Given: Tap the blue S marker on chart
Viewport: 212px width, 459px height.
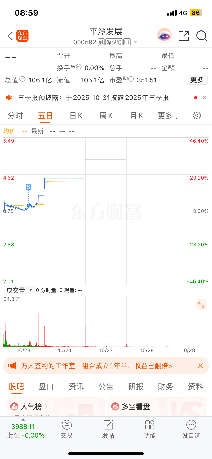Looking at the screenshot, I should coord(28,187).
